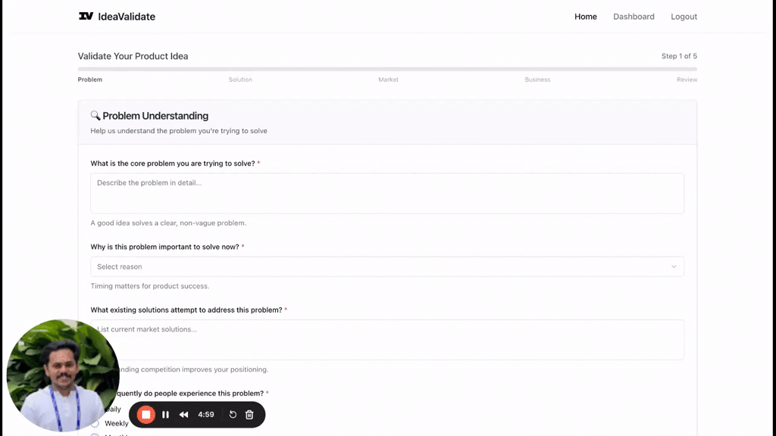
Task: Open the Select reason dropdown
Action: pos(387,266)
